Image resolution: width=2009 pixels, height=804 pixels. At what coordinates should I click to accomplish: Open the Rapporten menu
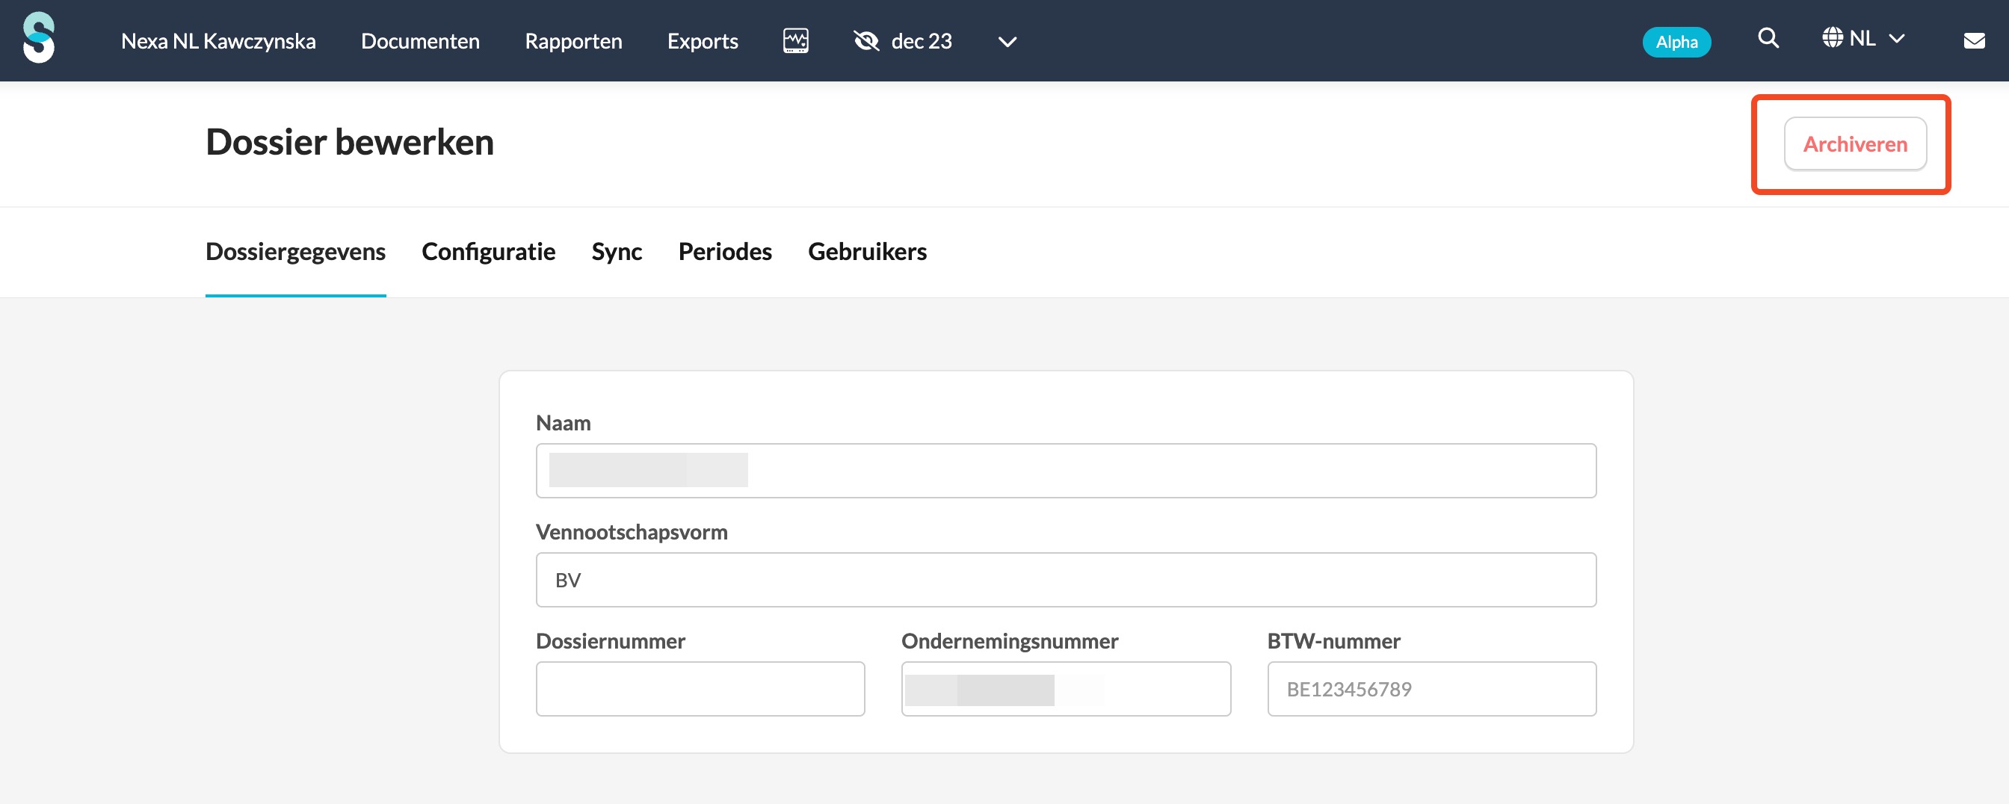tap(573, 40)
